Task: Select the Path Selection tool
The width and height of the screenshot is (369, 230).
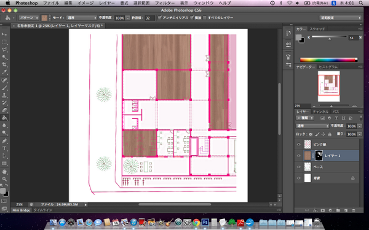Action: [4, 156]
